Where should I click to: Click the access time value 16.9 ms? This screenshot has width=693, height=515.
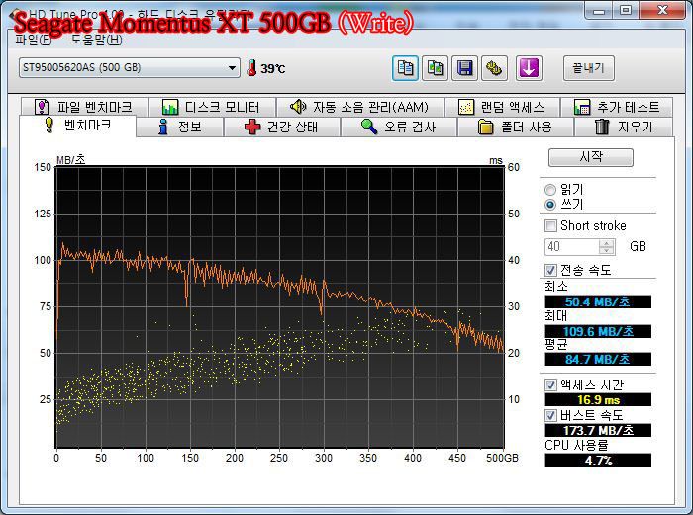point(598,399)
